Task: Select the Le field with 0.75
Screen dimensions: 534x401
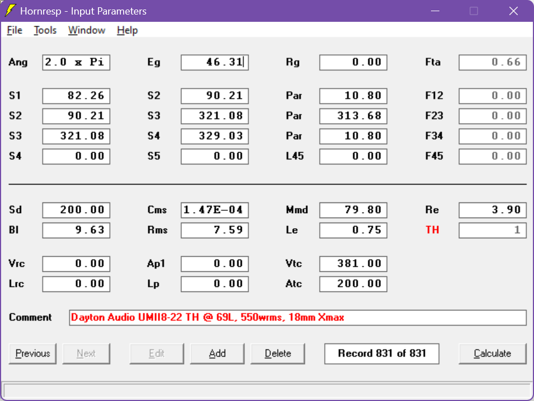Action: tap(353, 230)
